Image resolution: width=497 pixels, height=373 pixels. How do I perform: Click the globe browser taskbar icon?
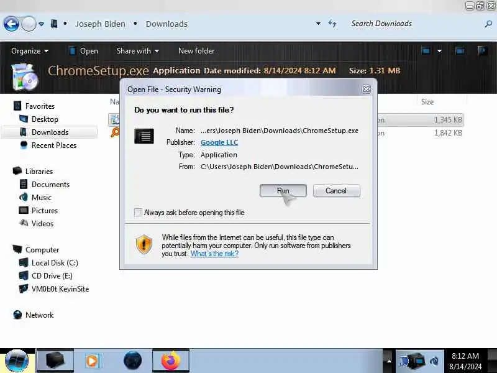[x=132, y=361]
